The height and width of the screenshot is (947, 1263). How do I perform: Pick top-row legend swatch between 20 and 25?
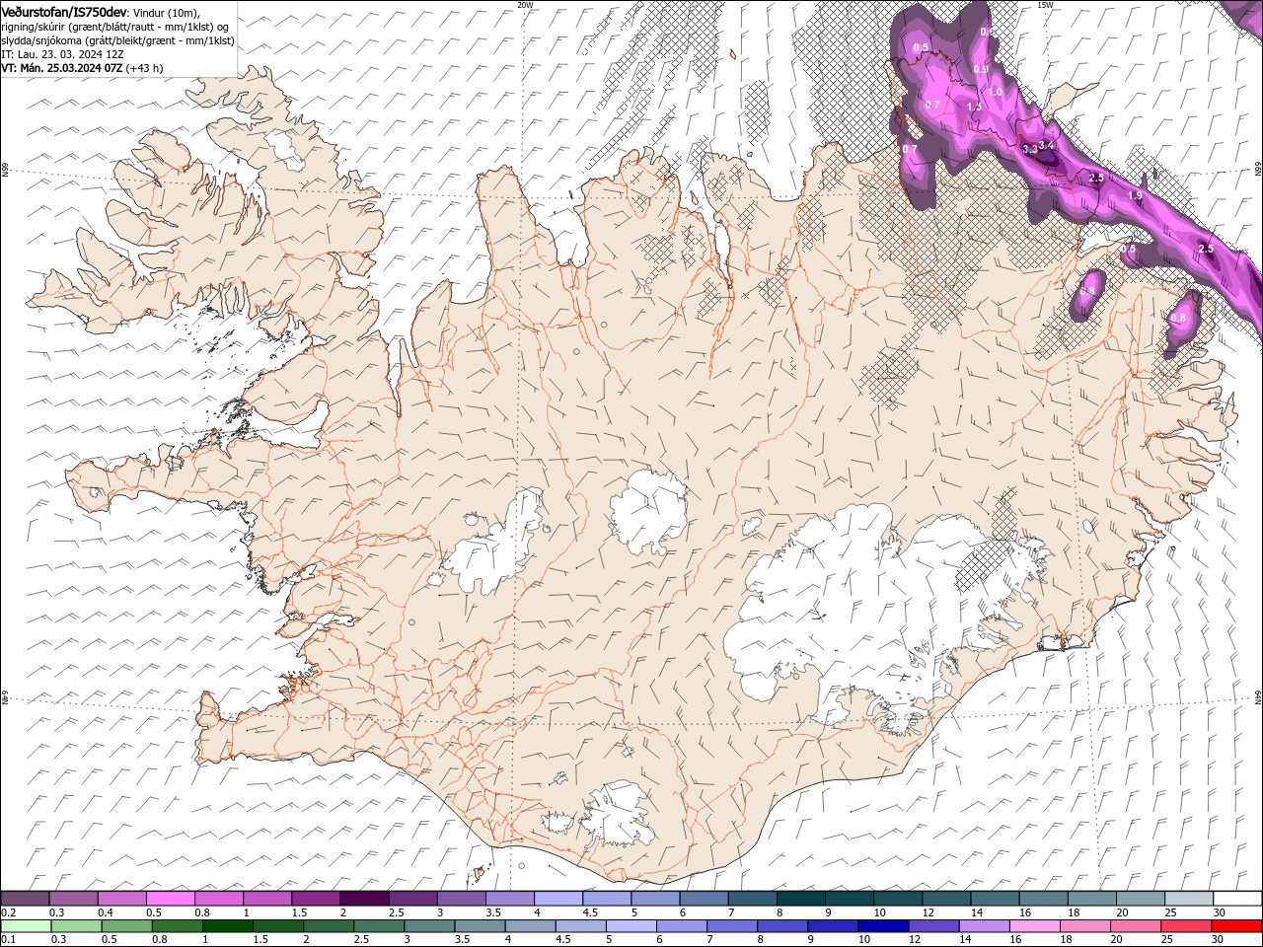(x=1140, y=899)
